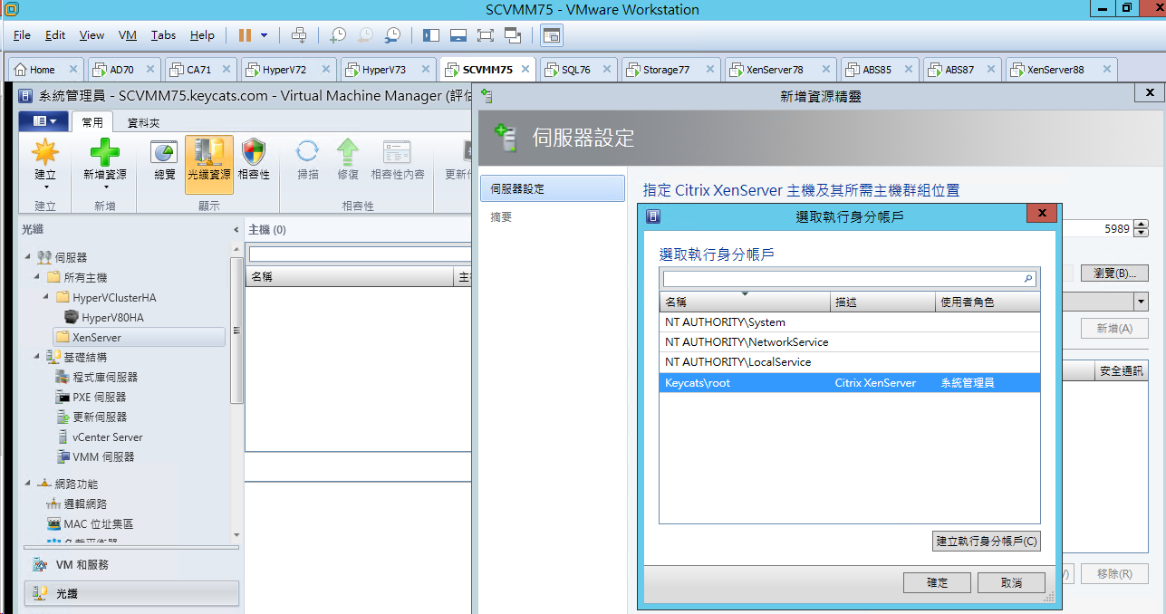Viewport: 1166px width, 614px height.
Task: Confirm with the 確定 button
Action: (937, 582)
